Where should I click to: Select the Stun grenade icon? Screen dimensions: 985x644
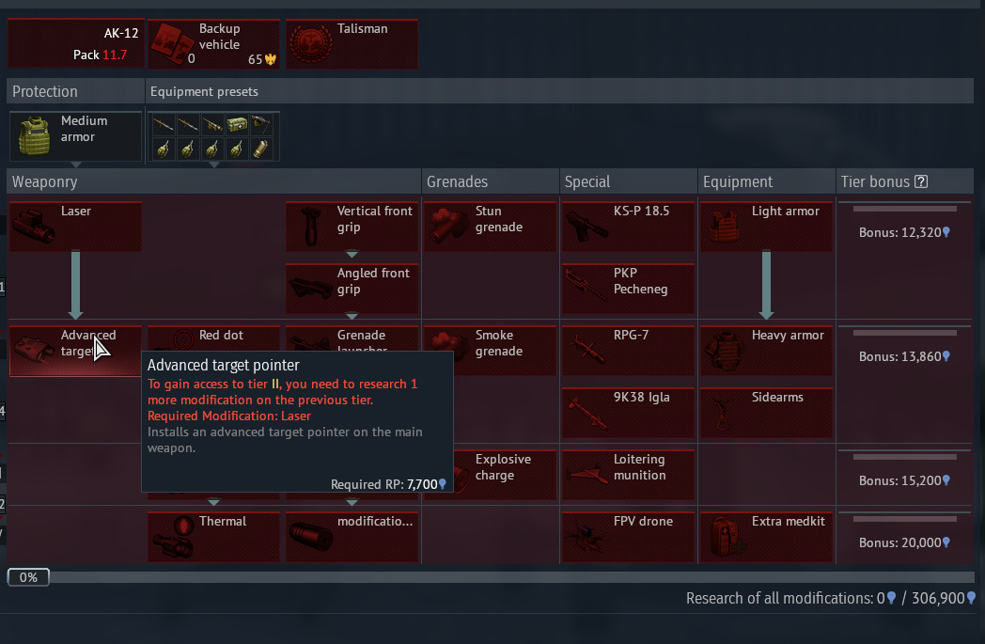pyautogui.click(x=449, y=227)
